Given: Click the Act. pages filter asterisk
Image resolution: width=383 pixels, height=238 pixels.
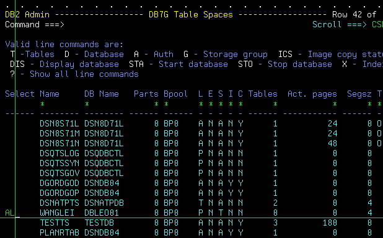Looking at the screenshot, I should [335, 104].
